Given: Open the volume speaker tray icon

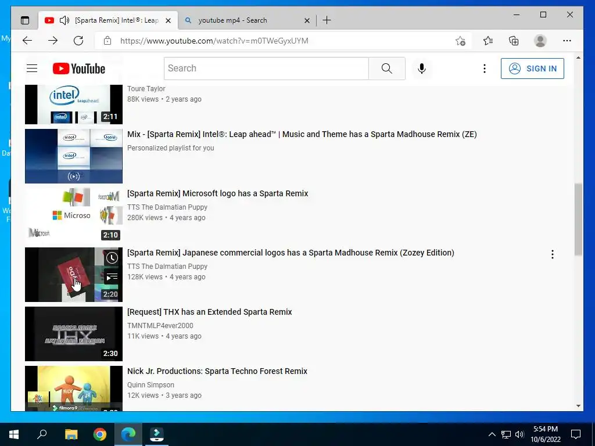Looking at the screenshot, I should pyautogui.click(x=519, y=434).
